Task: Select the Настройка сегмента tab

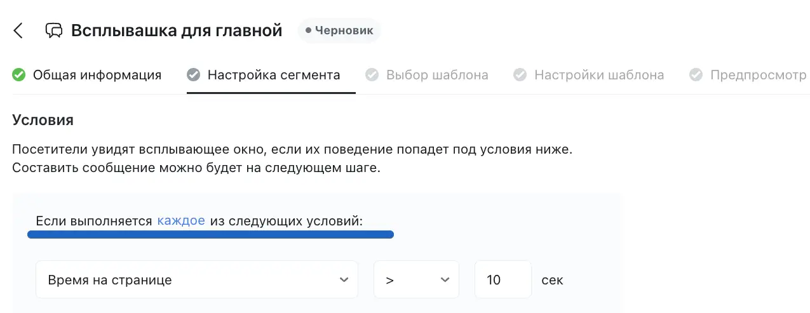Action: click(x=274, y=75)
